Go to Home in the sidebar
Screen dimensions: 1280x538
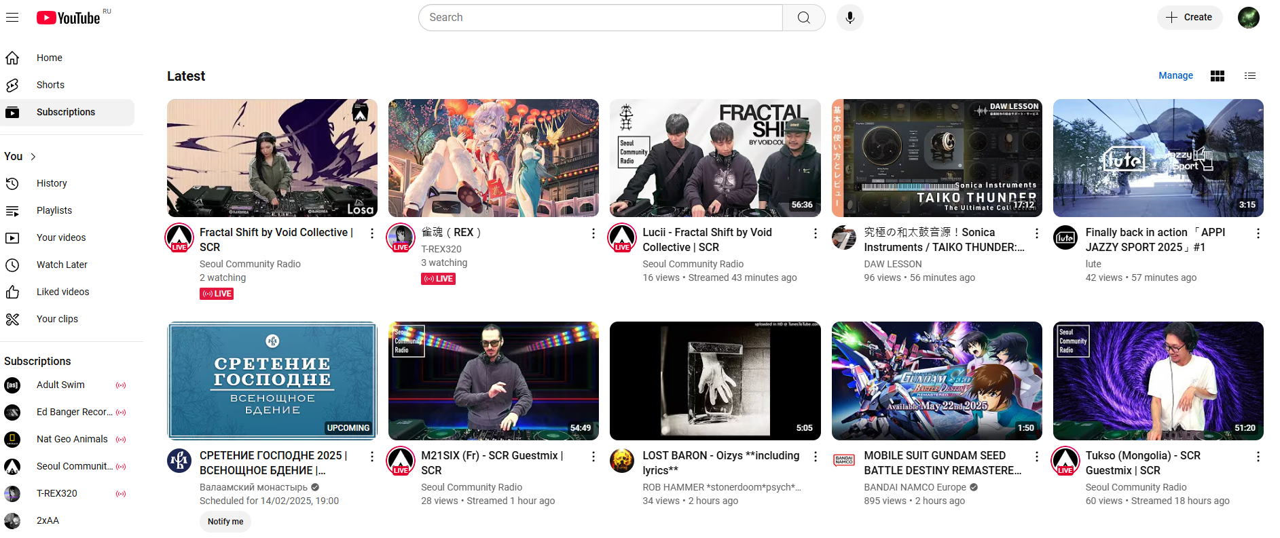pyautogui.click(x=49, y=58)
